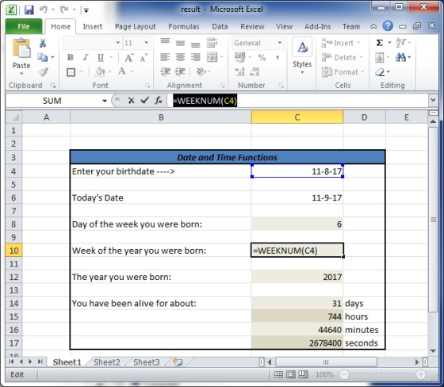Click the Orientation angled text icon
This screenshot has height=387, width=444.
pyautogui.click(x=201, y=72)
